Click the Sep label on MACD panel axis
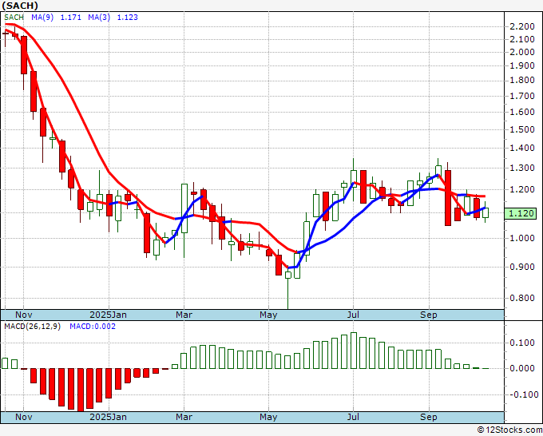This screenshot has height=436, width=543. coord(429,417)
